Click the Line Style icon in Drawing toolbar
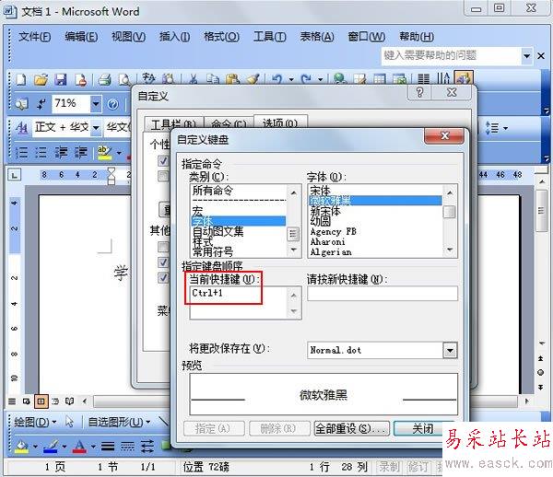This screenshot has width=553, height=477. pos(108,447)
